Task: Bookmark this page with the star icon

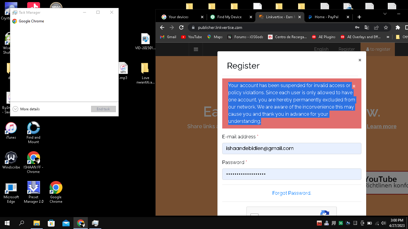Action: (386, 27)
